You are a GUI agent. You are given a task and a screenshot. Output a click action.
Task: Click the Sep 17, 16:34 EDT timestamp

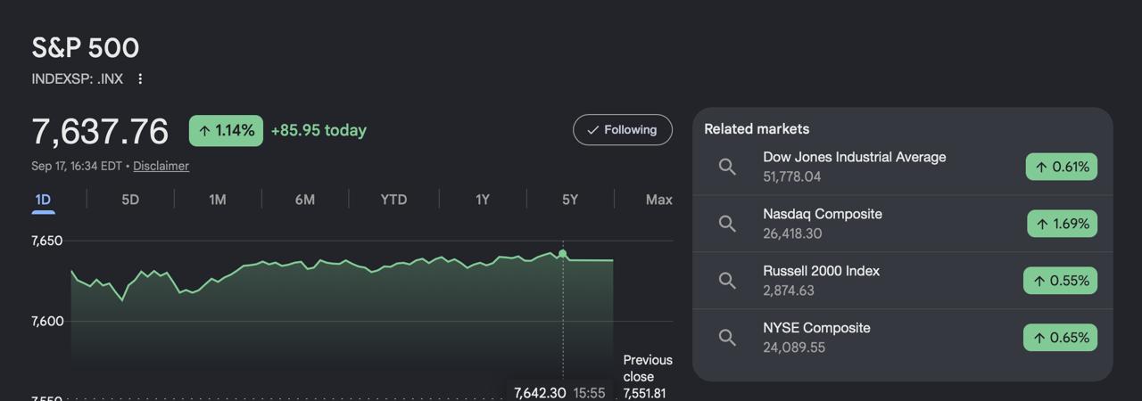77,166
